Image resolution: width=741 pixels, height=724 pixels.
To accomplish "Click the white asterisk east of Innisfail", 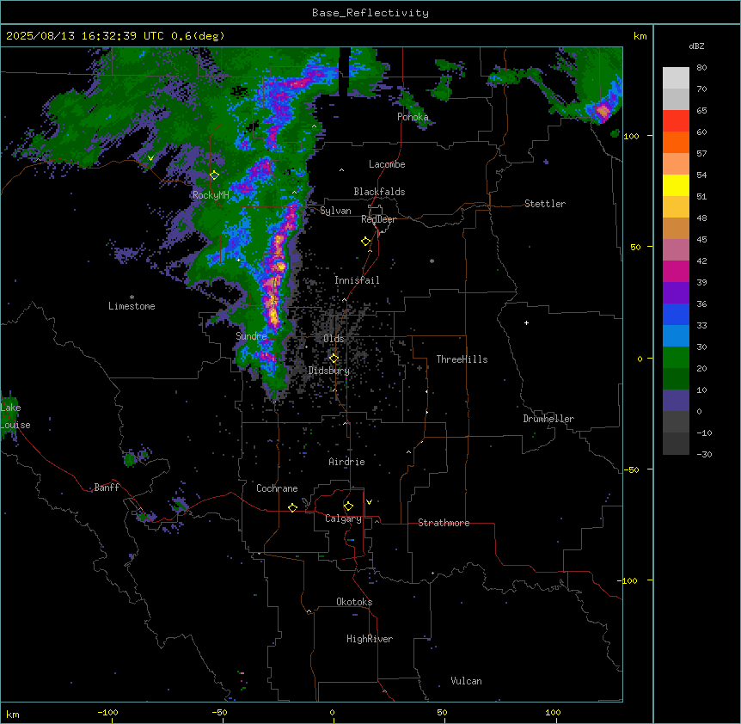I will point(432,261).
